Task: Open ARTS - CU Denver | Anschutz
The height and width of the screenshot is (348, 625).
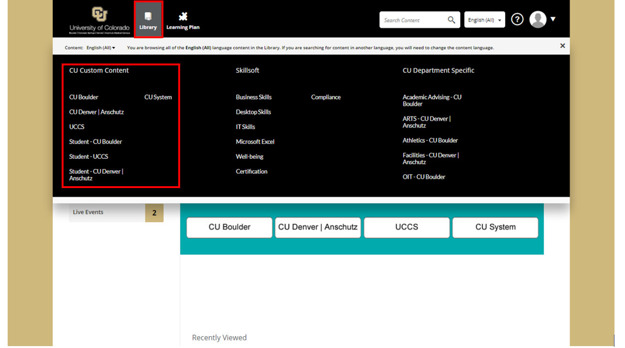Action: point(427,122)
